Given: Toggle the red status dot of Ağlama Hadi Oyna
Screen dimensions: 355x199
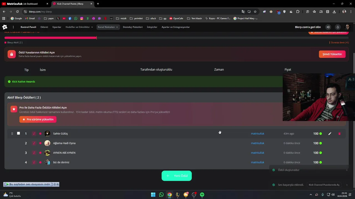Looking at the screenshot, I should tap(40, 143).
